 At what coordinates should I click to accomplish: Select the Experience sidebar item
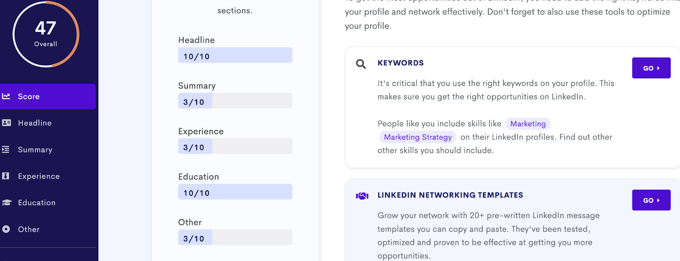click(39, 176)
